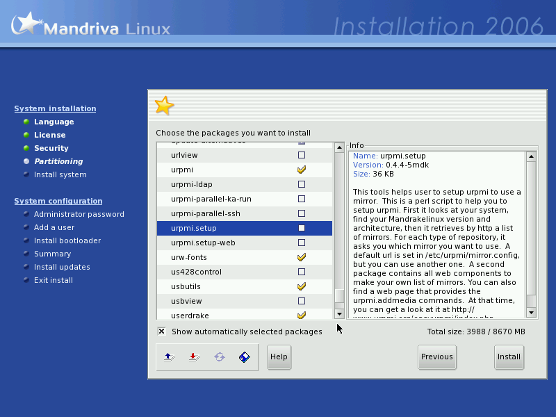Enable the usbview package checkbox

tap(302, 301)
